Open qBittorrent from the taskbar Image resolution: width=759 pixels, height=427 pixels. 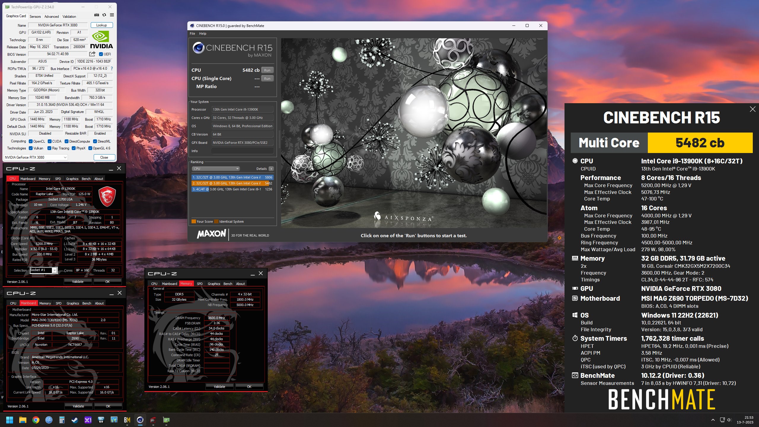[49, 420]
